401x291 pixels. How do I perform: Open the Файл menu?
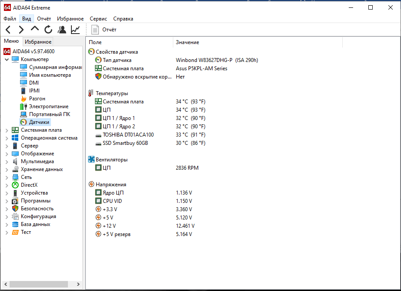10,19
